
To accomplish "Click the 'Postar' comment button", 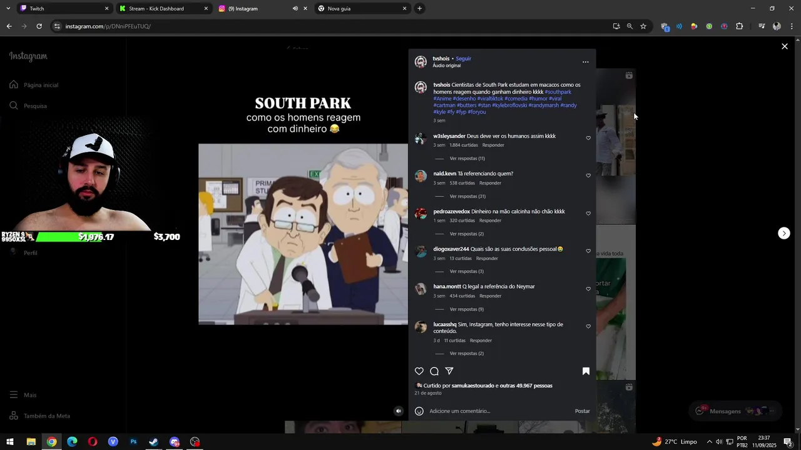I will tap(582, 411).
